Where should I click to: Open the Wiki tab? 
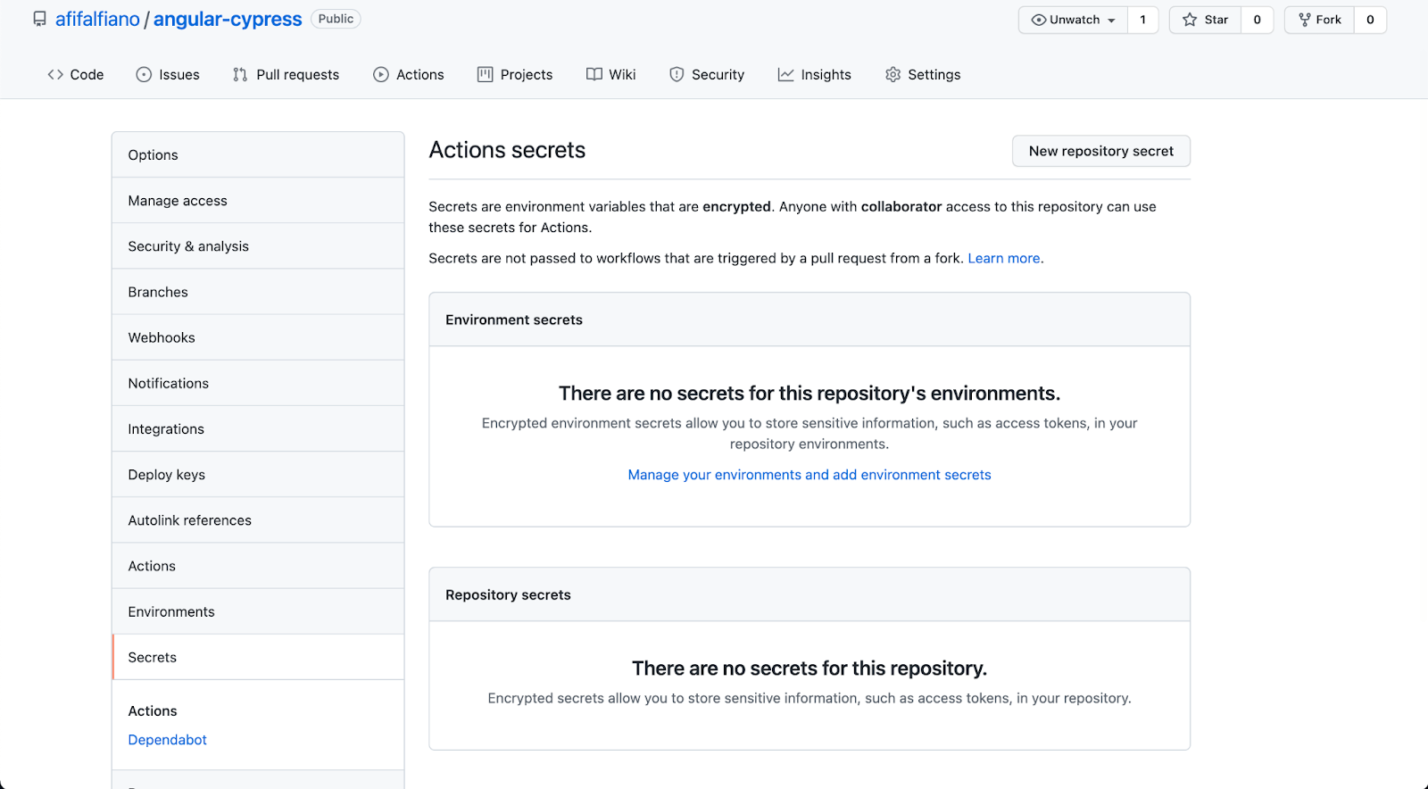click(611, 75)
